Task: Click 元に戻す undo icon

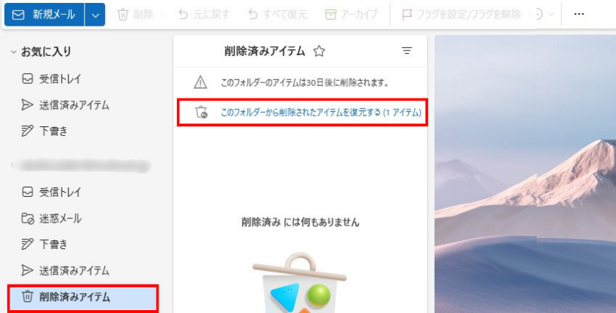Action: [183, 15]
